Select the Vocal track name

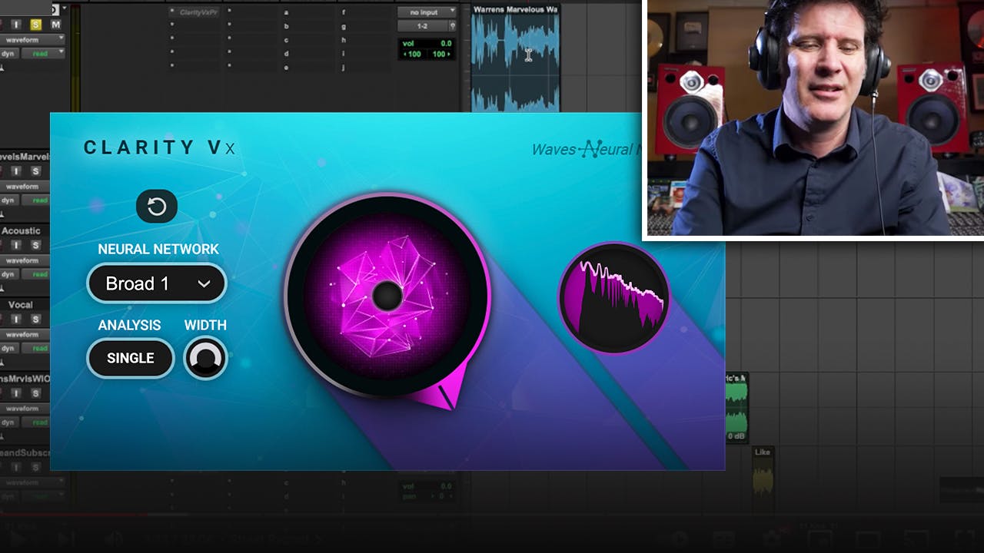[21, 305]
